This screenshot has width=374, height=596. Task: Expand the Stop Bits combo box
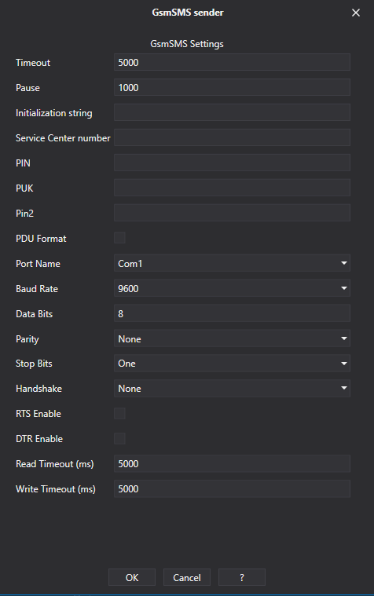232,364
